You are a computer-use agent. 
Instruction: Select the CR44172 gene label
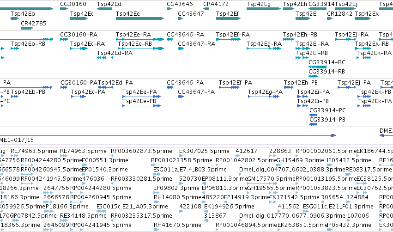pos(216,4)
